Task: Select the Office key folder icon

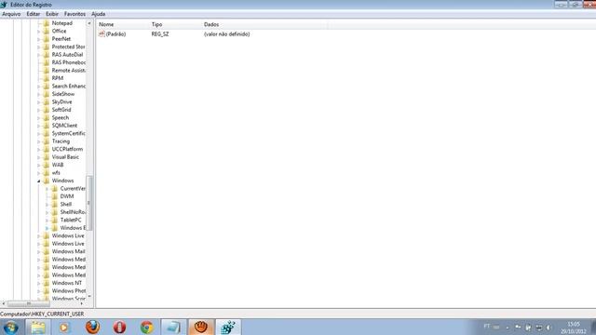Action: click(47, 31)
